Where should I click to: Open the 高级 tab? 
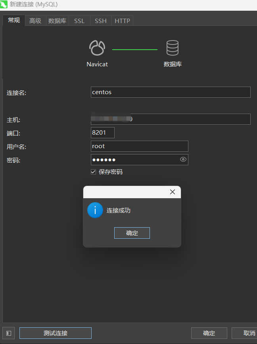(x=35, y=21)
